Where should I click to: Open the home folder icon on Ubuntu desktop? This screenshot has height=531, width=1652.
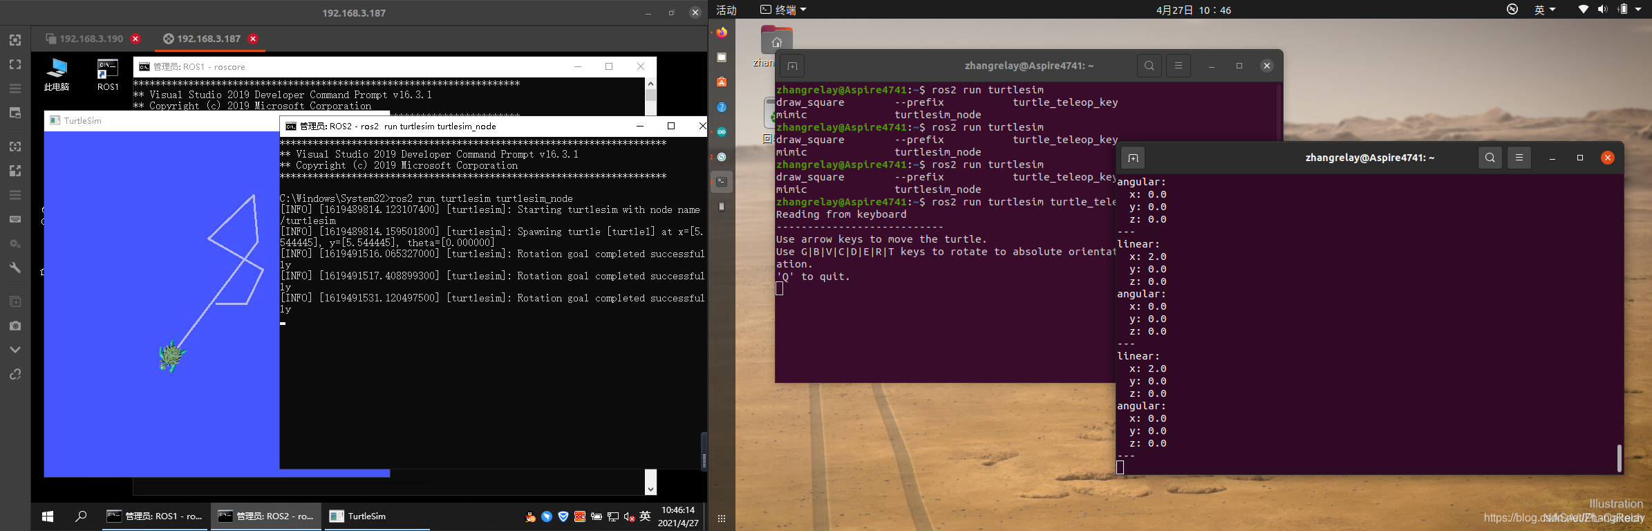[x=777, y=40]
